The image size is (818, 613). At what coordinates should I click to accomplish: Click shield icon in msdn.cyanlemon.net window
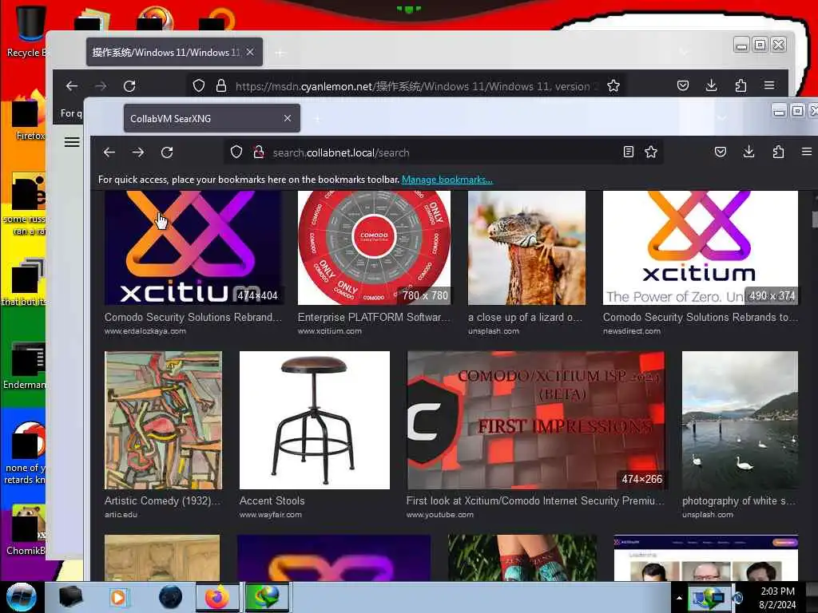click(199, 86)
